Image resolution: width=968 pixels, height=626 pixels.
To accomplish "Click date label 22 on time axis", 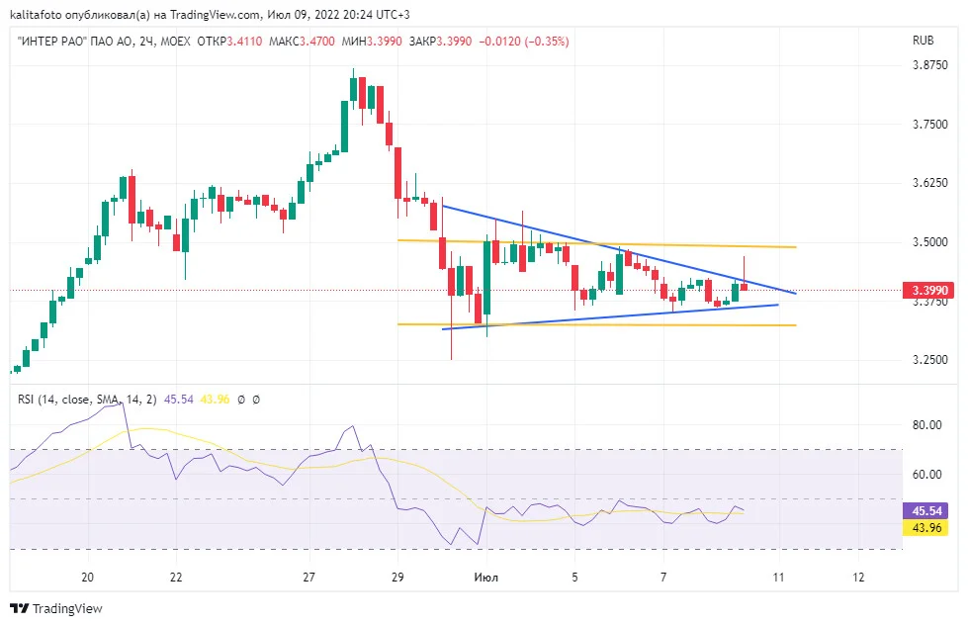I will [176, 578].
